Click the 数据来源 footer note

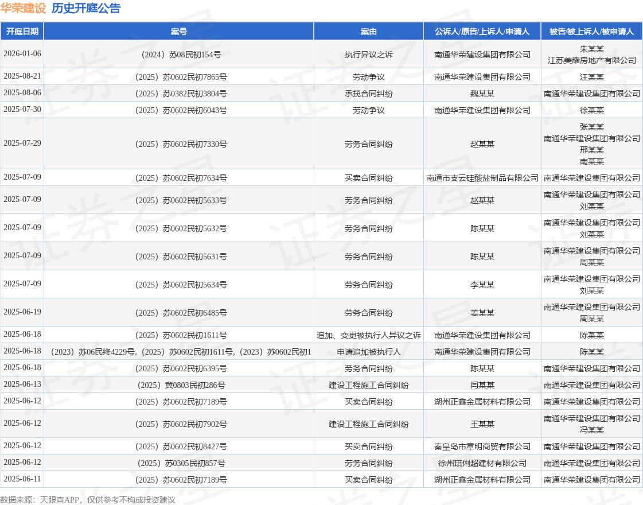coord(87,500)
